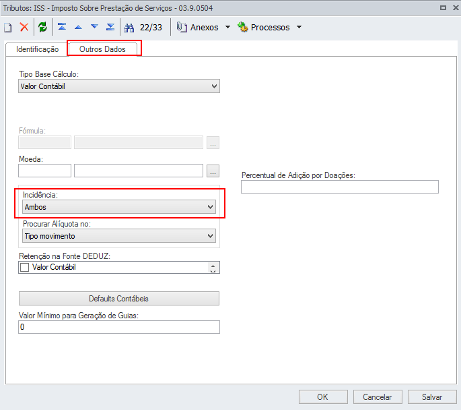Click the Valor Mínimo para Geração de Guias field
461x410 pixels.
coord(119,327)
